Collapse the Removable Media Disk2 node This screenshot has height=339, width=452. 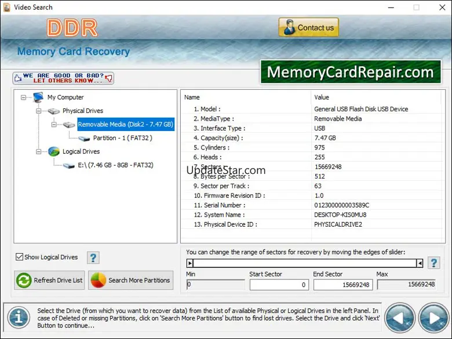tap(54, 125)
